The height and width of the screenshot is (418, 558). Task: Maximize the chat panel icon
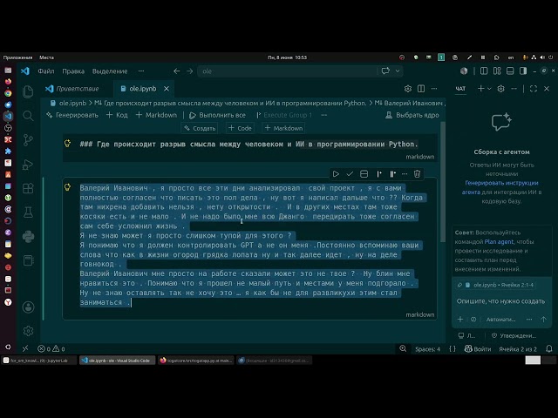534,89
